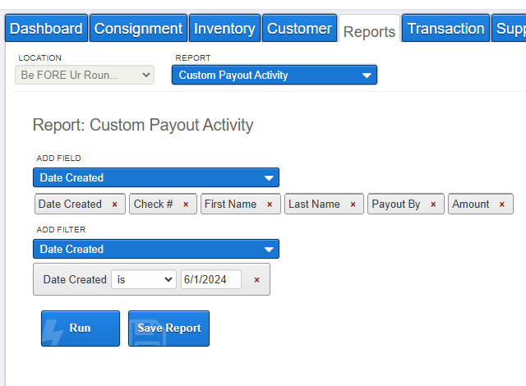Remove the First Name field tag
The width and height of the screenshot is (526, 386).
270,204
